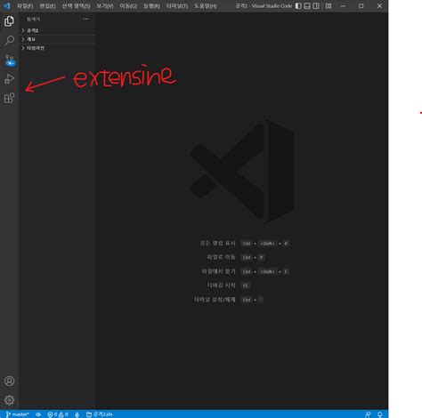
Task: Expand the 공격2 folder section
Action: [58, 30]
